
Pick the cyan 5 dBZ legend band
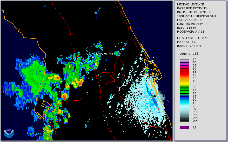coord(184,104)
